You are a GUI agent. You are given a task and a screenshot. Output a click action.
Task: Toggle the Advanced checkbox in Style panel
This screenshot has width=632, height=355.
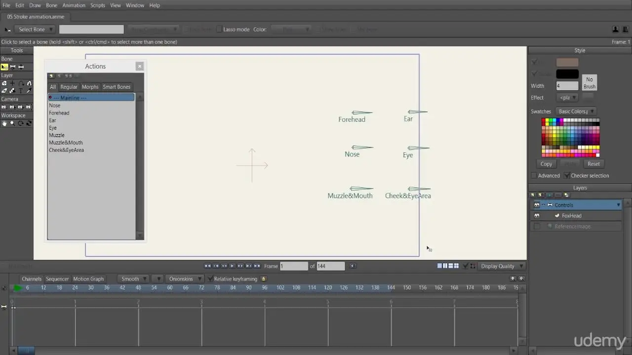[534, 176]
